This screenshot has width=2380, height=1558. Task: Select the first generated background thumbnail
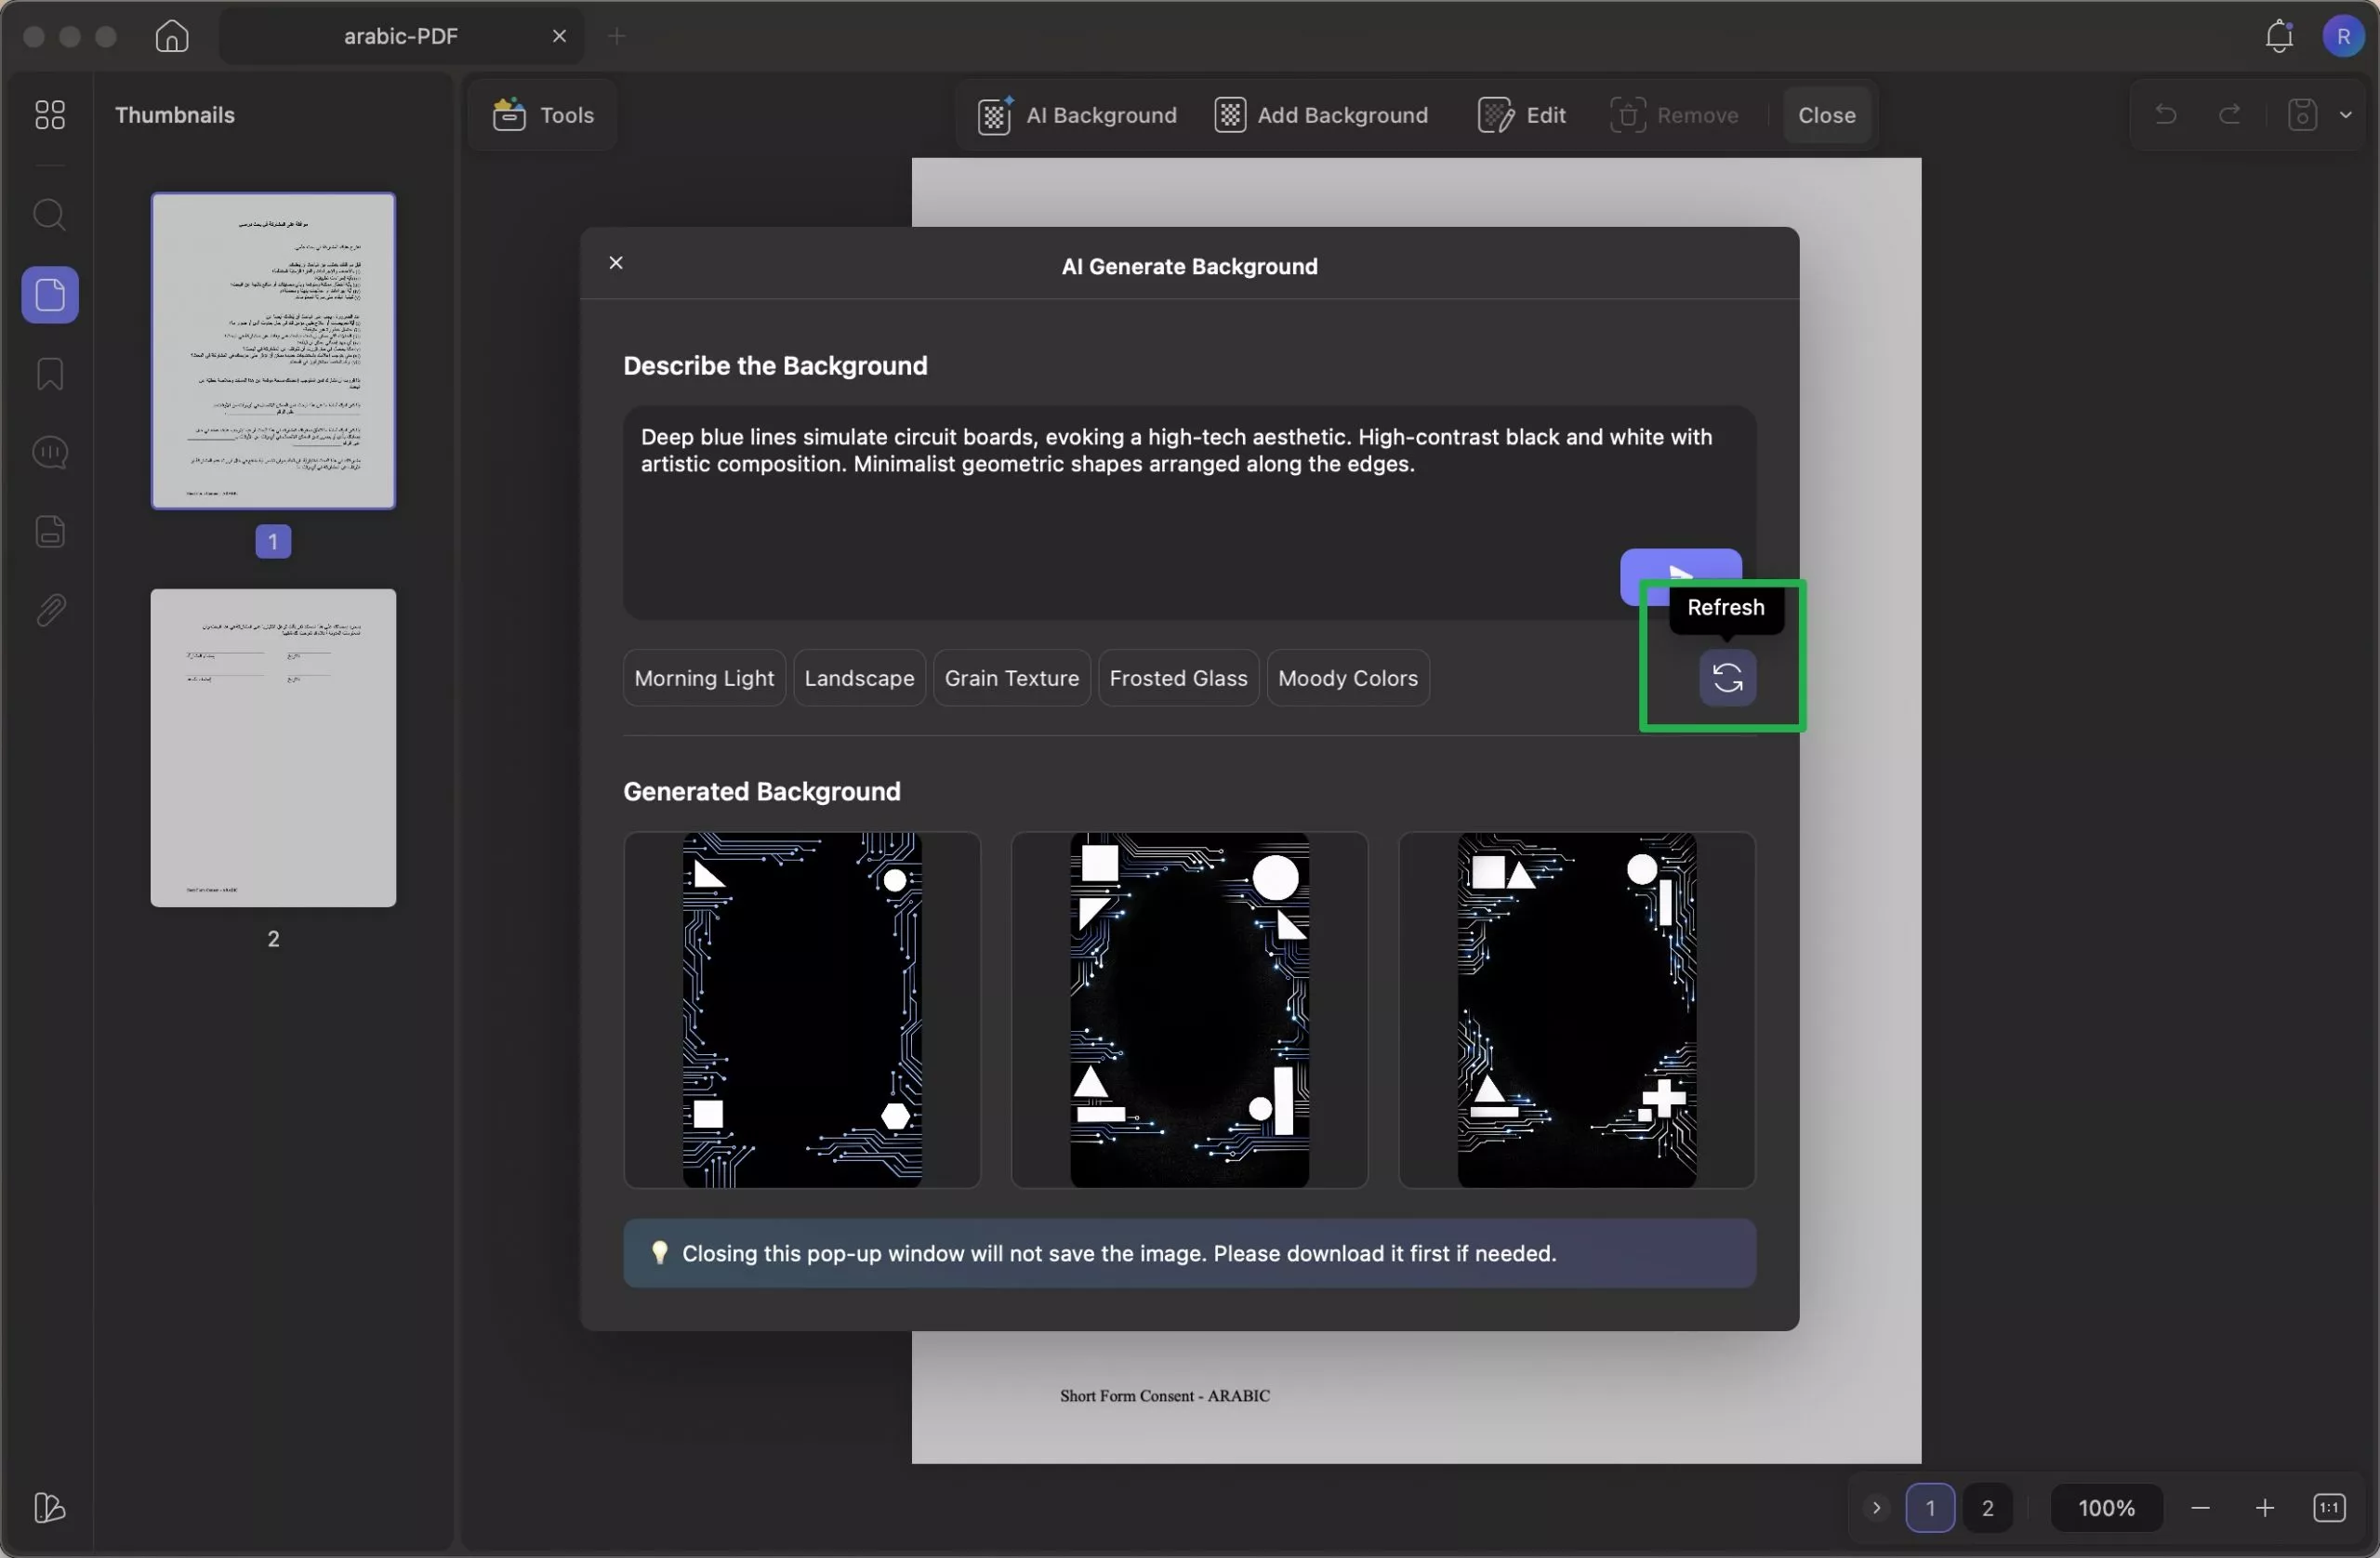point(802,1010)
